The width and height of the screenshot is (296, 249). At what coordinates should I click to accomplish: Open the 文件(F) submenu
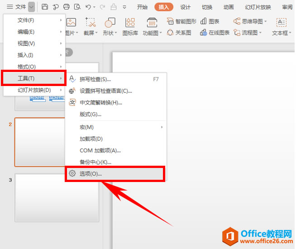(34, 20)
